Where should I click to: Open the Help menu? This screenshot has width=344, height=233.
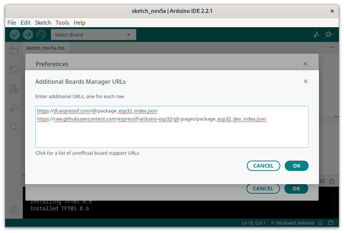point(80,22)
